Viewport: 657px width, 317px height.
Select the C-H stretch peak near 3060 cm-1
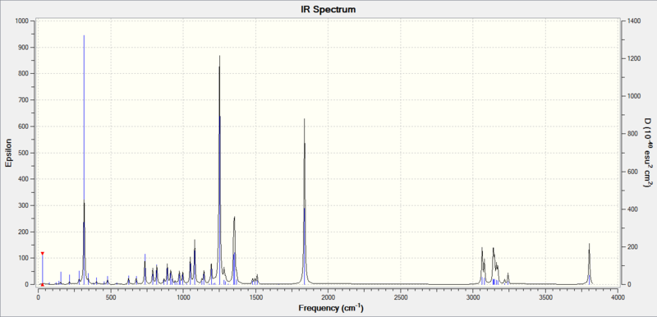point(482,266)
